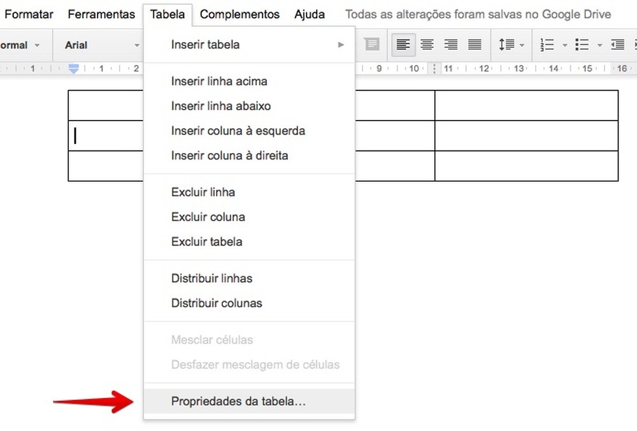Create a bulleted list
The height and width of the screenshot is (431, 637).
click(581, 45)
